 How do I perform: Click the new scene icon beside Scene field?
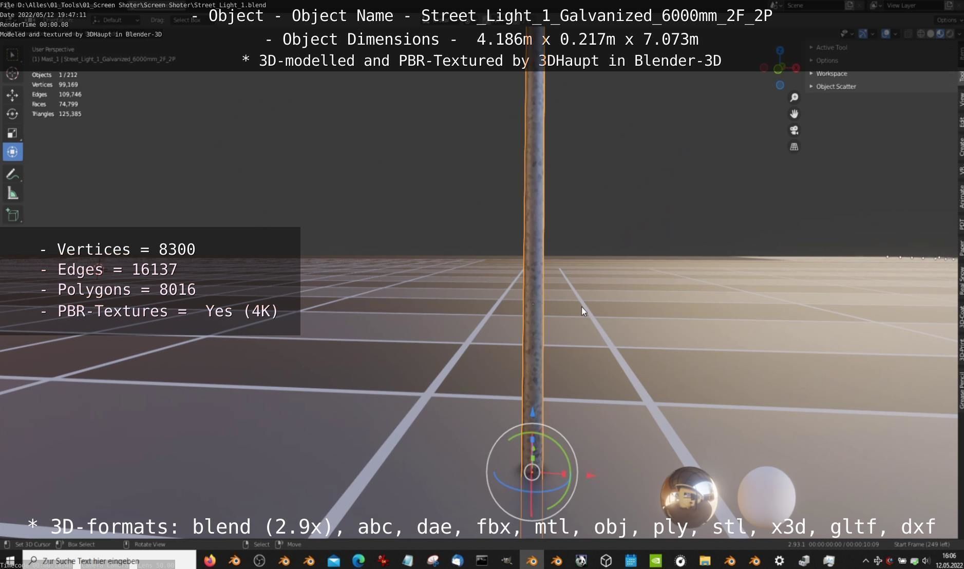pos(849,5)
